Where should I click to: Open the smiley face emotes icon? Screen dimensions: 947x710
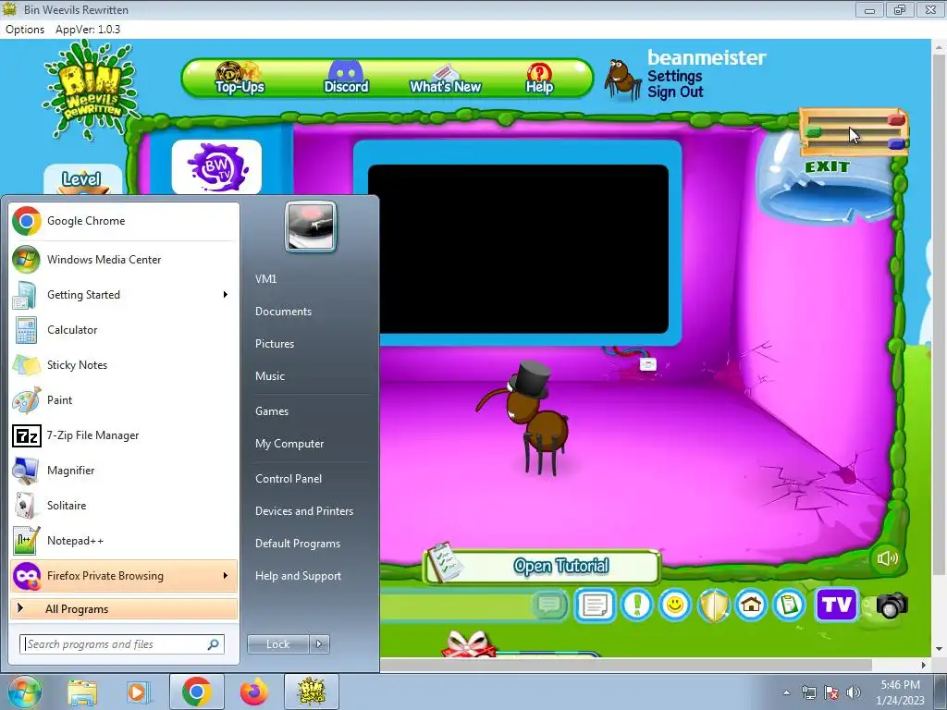click(674, 605)
